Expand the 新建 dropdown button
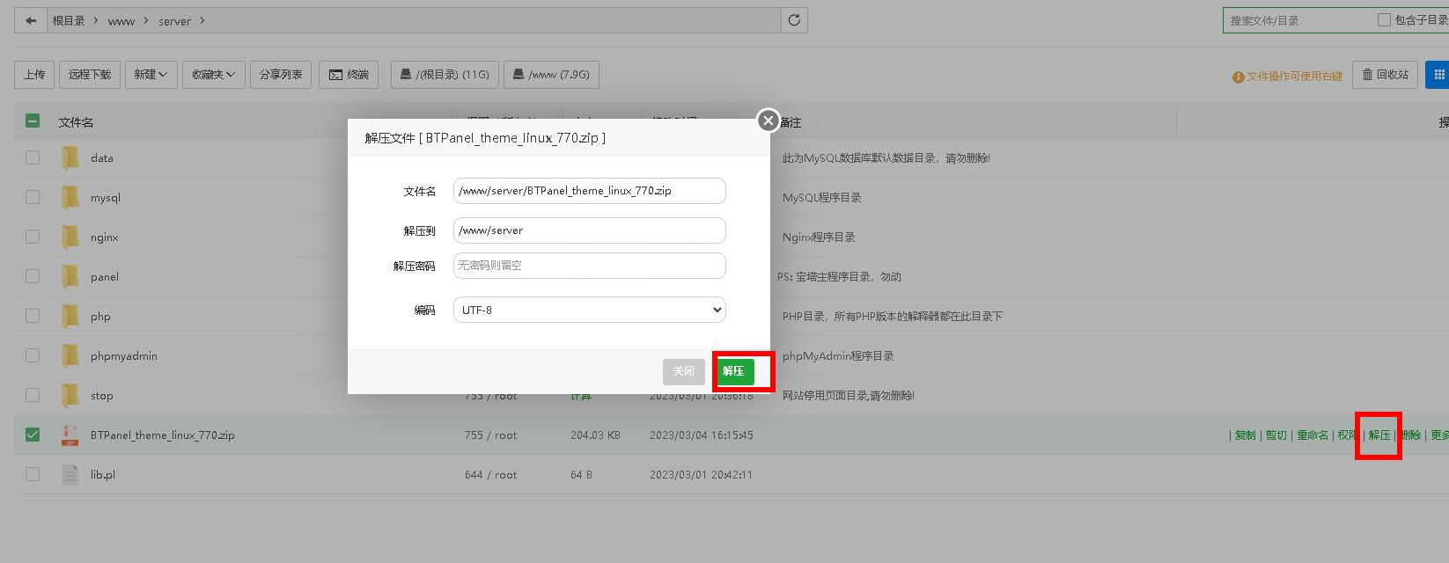Screen dimensions: 1449x563 tap(151, 75)
